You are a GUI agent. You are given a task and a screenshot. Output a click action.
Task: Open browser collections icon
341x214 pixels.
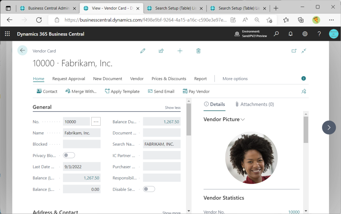pyautogui.click(x=301, y=20)
